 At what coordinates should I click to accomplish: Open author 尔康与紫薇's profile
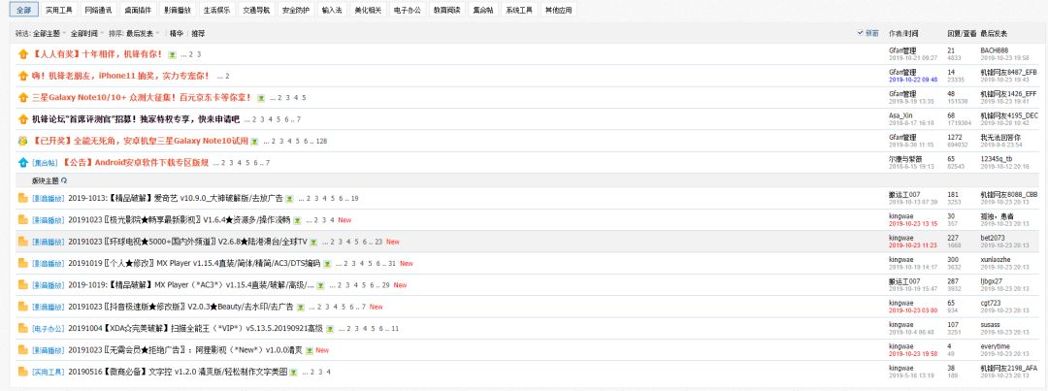coord(905,159)
